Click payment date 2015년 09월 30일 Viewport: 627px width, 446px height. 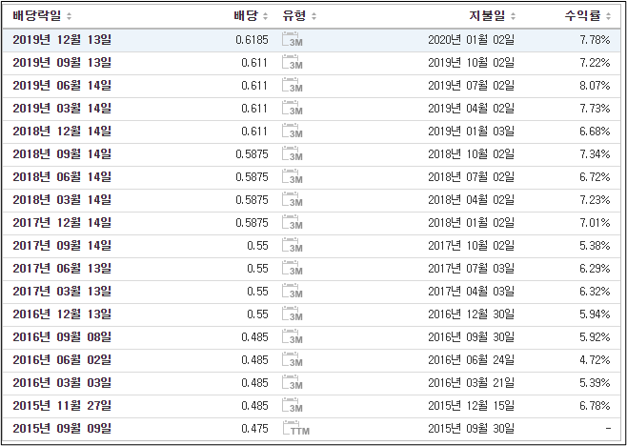click(471, 429)
